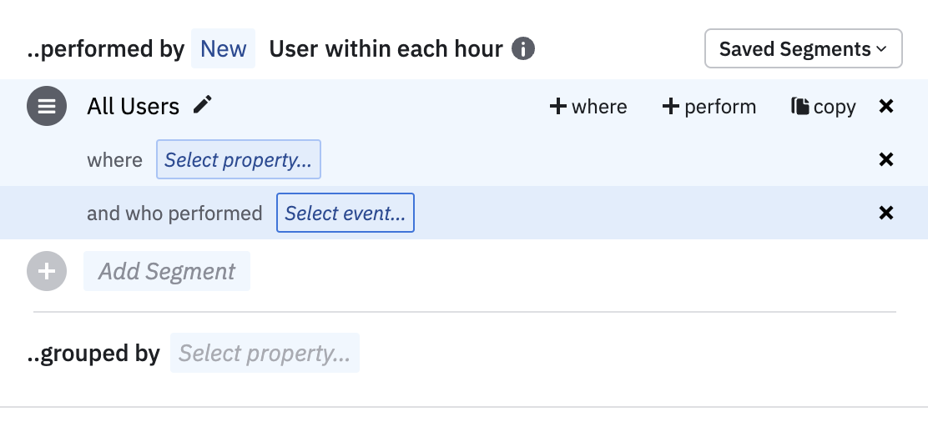Click the gray plus circle to add segment
The width and height of the screenshot is (928, 432).
click(x=47, y=271)
